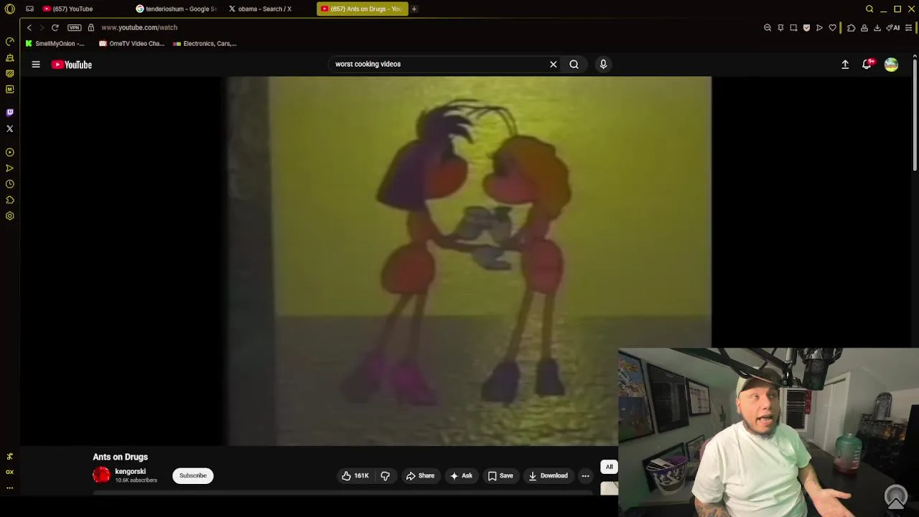Click the zoom out toolbar icon
919x517 pixels.
pyautogui.click(x=768, y=27)
